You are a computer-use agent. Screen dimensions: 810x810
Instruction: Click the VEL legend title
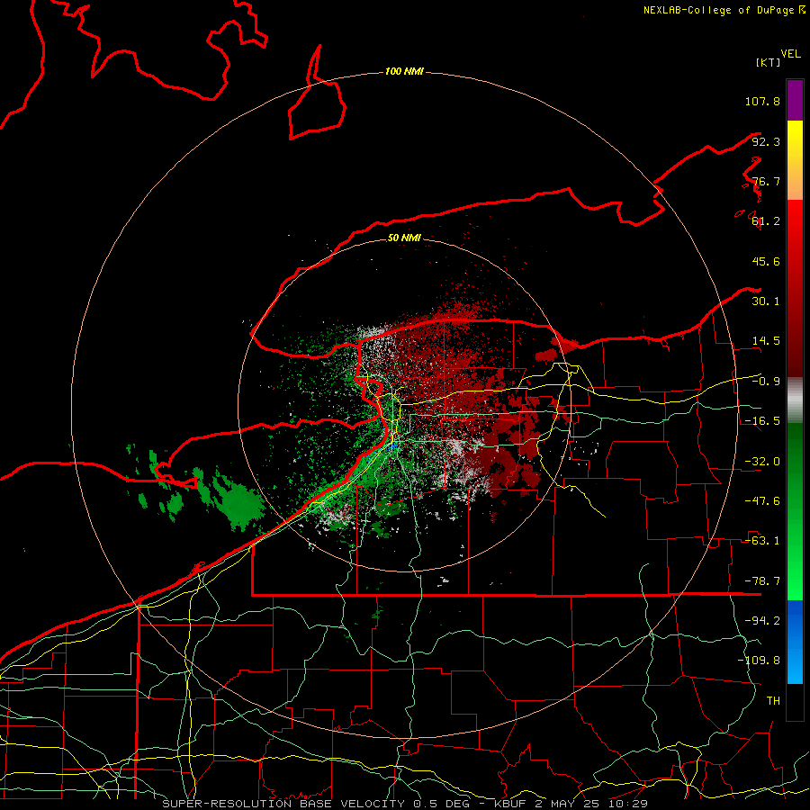point(790,54)
